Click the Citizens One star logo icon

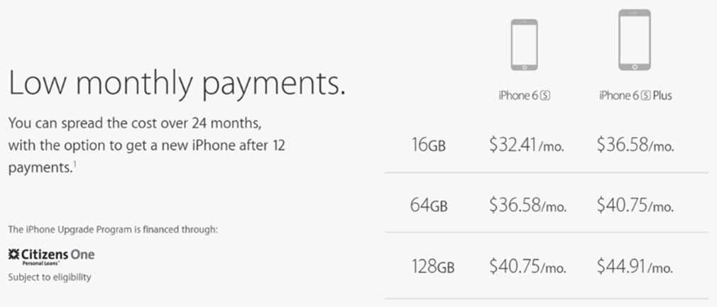click(13, 255)
